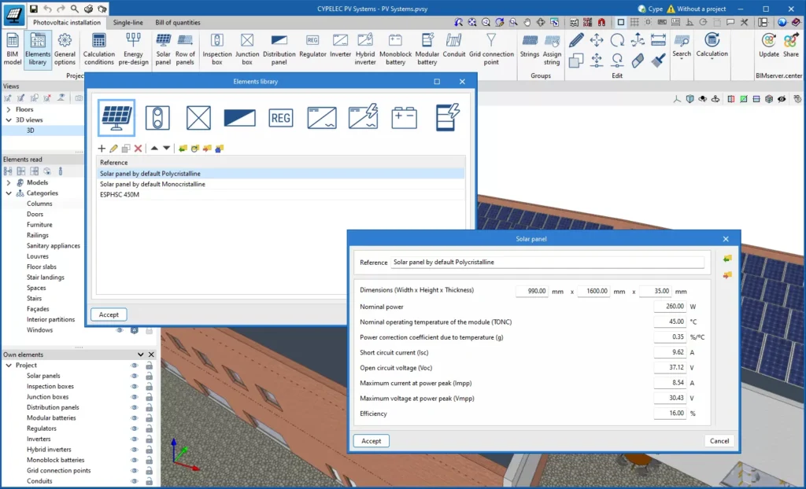Edit the Efficiency value field

coord(670,413)
